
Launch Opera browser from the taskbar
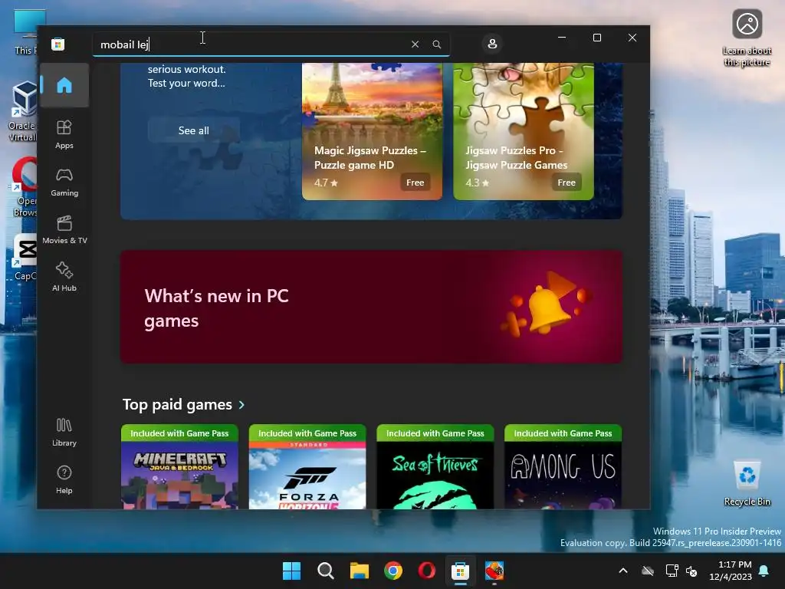coord(426,571)
